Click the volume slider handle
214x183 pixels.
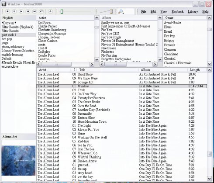[x=111, y=11]
